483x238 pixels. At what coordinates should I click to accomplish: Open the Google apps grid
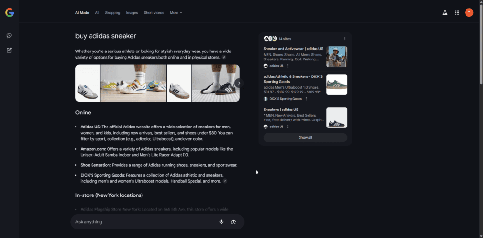pyautogui.click(x=457, y=13)
